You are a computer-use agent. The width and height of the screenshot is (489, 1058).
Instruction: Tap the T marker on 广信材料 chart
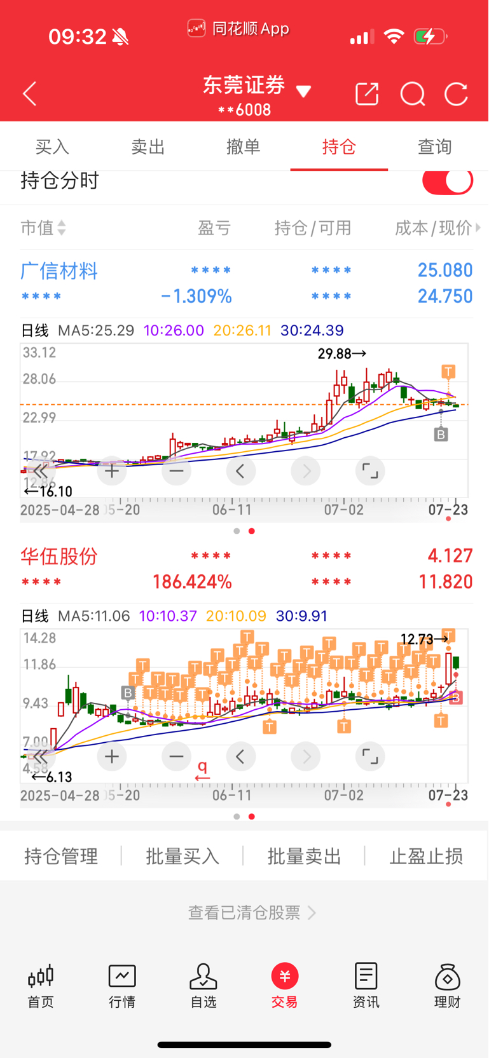[x=448, y=372]
